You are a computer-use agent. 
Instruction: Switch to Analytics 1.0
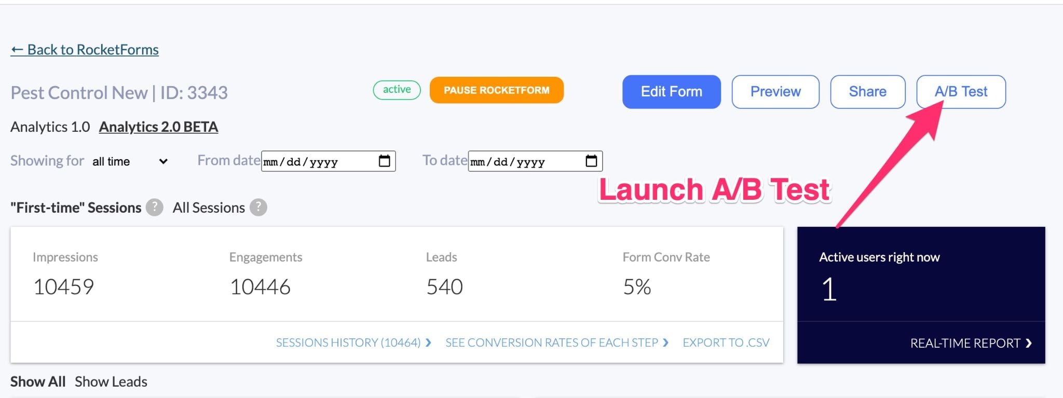coord(50,127)
